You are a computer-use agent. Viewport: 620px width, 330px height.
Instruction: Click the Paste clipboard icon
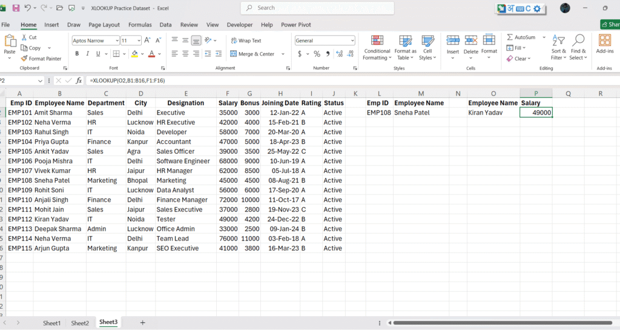10,41
